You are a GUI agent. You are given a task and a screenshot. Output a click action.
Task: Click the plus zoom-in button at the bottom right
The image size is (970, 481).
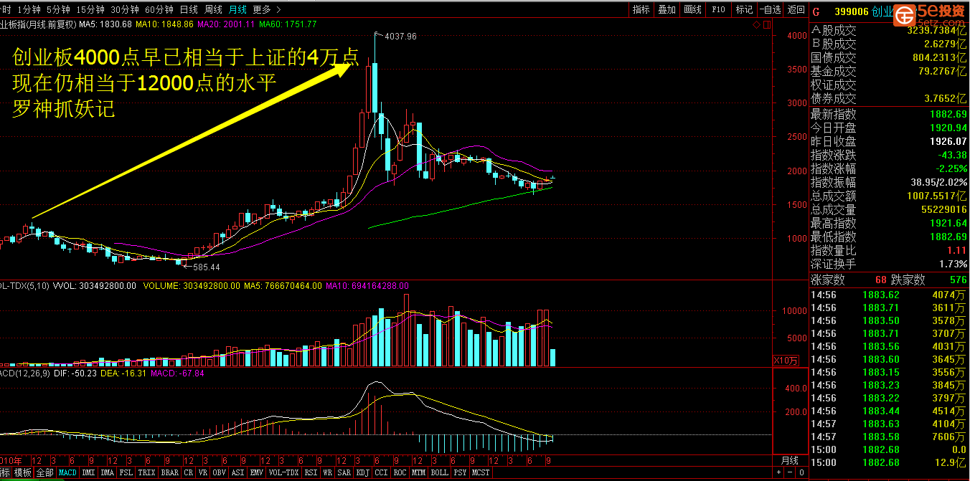click(778, 473)
